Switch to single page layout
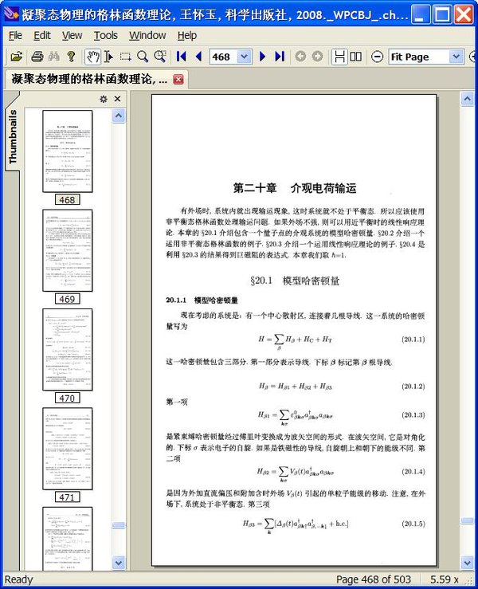Viewport: 478px width, 589px height. pyautogui.click(x=339, y=57)
